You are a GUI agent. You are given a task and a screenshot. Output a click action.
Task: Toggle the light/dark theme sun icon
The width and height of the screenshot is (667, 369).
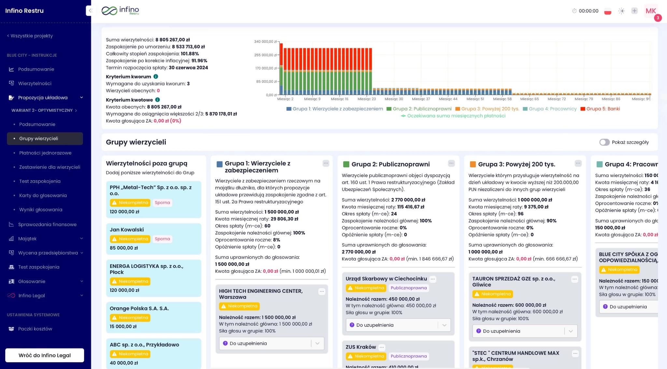coord(621,11)
